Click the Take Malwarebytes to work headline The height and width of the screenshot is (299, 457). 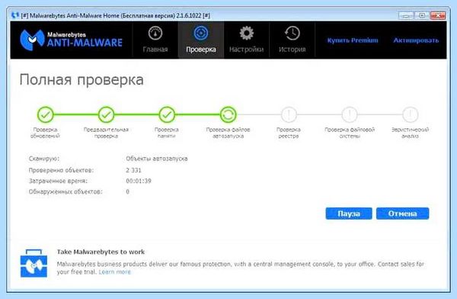[101, 252]
